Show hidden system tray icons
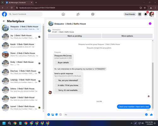This screenshot has height=126, width=158. (x=131, y=123)
